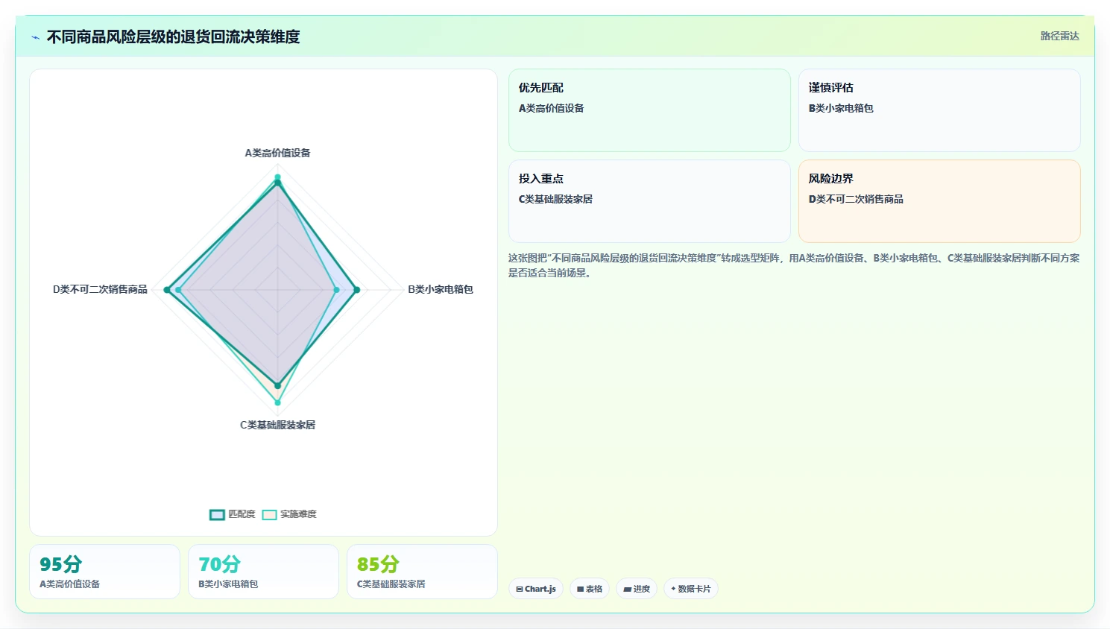Select the 进度 tag
The width and height of the screenshot is (1110, 629).
click(637, 589)
